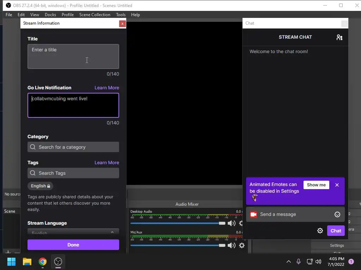Viewport: 361px width, 270px height.
Task: Open the Docks menu
Action: click(50, 15)
